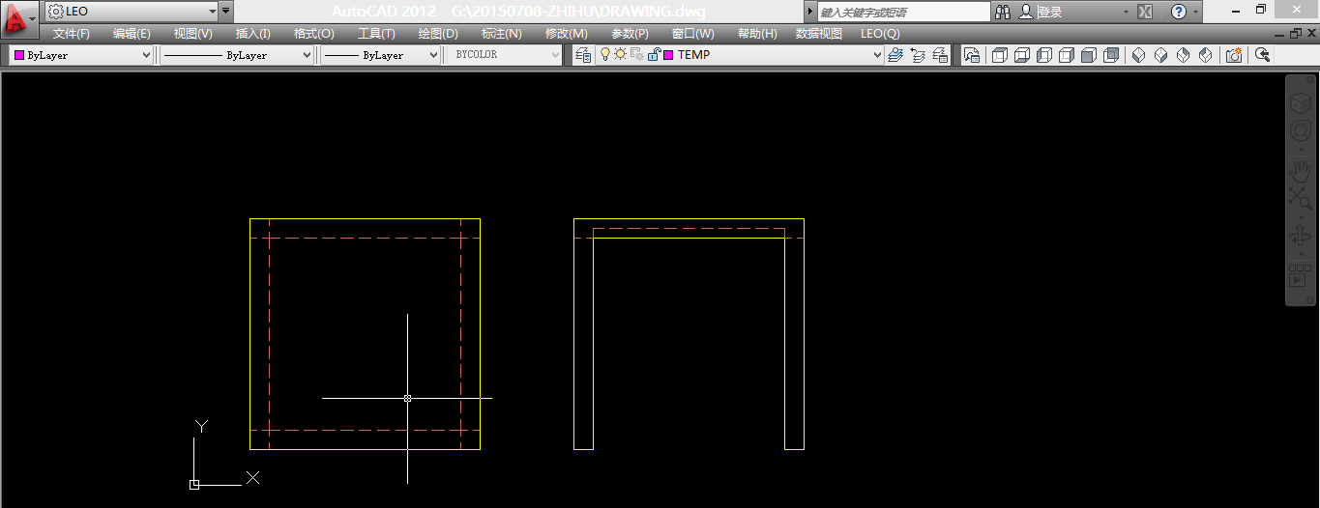Toggle the lock icon for TEMP layer
1320x508 pixels.
click(x=653, y=55)
